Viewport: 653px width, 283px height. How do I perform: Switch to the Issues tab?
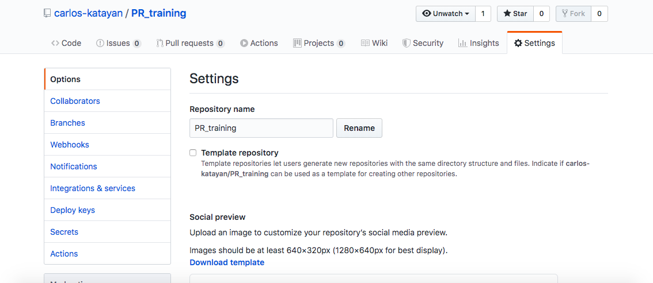click(119, 43)
